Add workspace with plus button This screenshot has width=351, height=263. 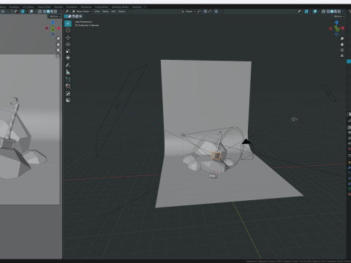coord(146,7)
